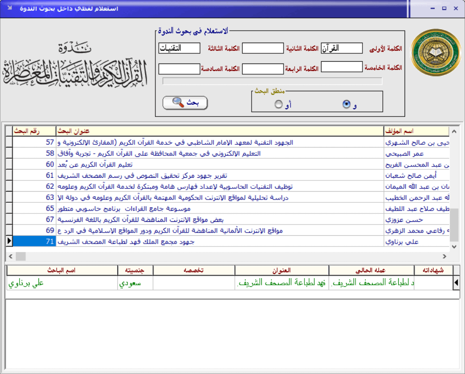Image resolution: width=465 pixels, height=374 pixels.
Task: Select row 67 about French-language sites
Action: 228,219
